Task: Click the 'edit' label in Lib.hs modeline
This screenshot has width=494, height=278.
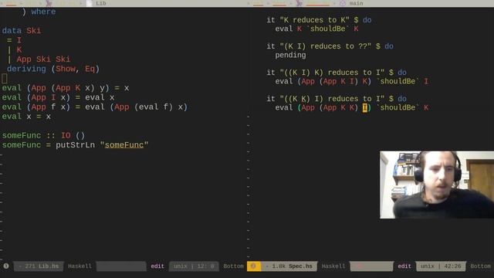Action: click(x=157, y=266)
